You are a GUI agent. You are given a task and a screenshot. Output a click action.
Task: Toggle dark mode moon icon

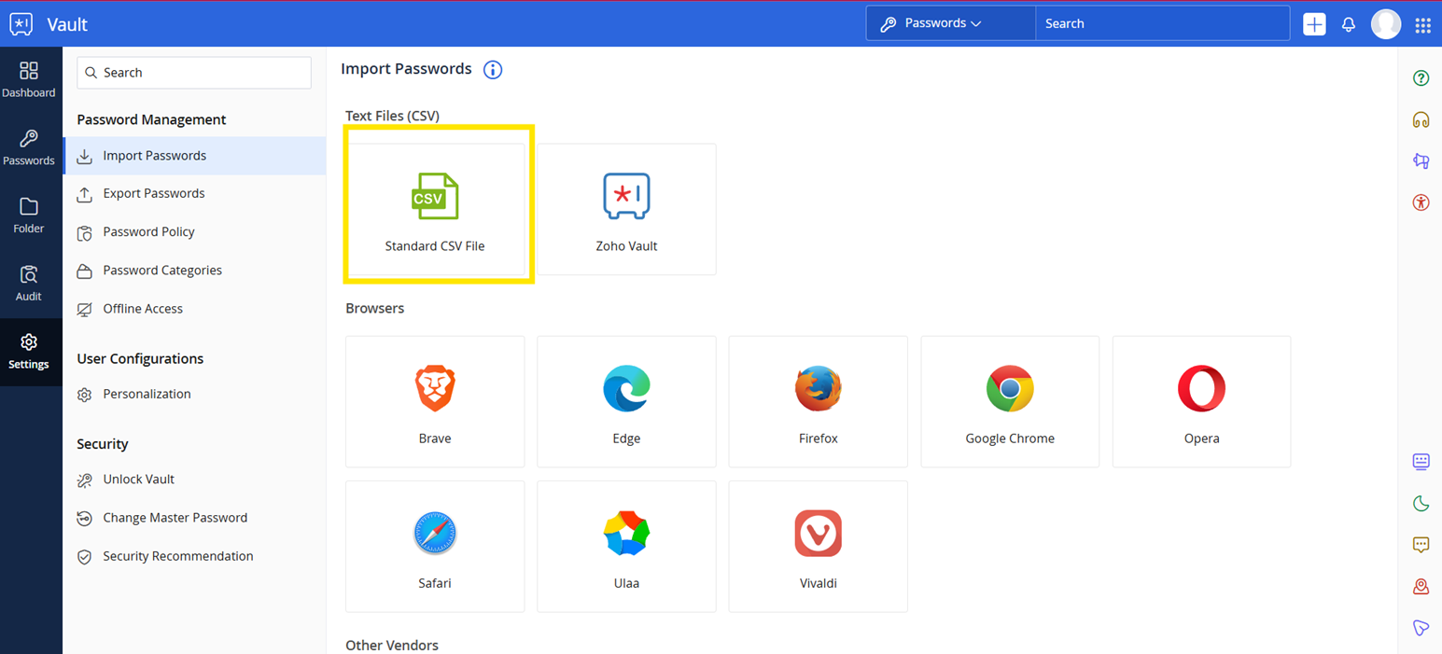tap(1421, 504)
